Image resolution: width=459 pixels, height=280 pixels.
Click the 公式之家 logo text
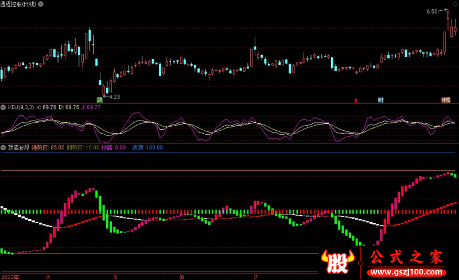409,257
